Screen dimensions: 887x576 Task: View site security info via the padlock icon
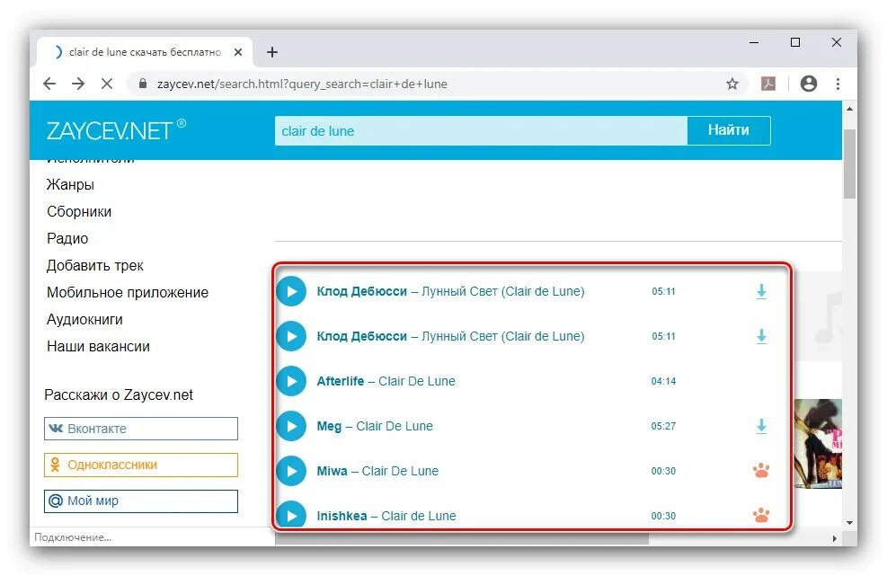tap(143, 84)
